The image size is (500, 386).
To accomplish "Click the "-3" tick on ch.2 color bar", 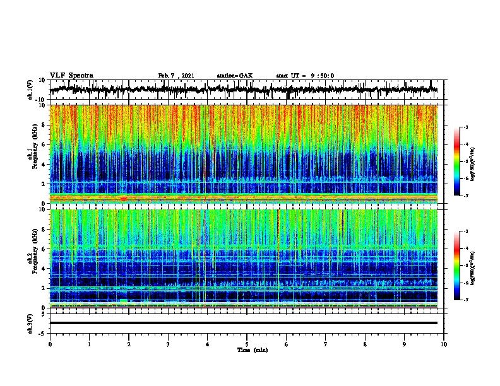I will (x=465, y=231).
